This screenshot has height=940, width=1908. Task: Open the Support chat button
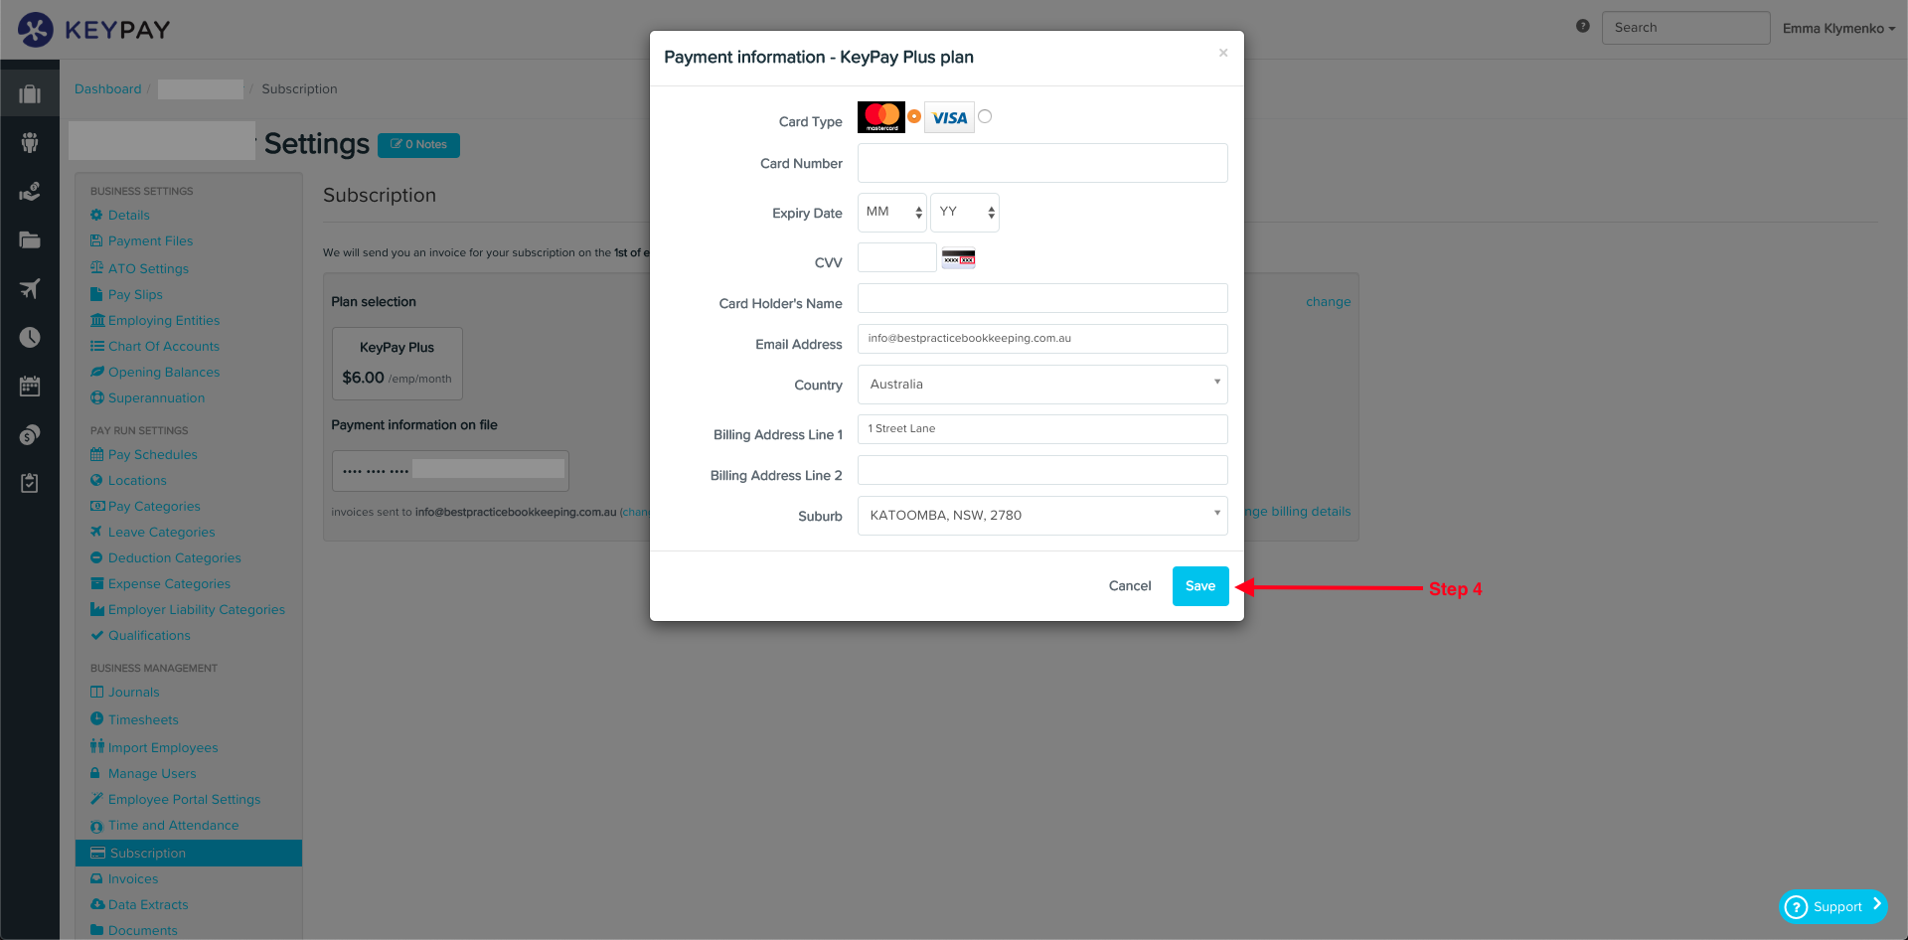click(x=1832, y=906)
